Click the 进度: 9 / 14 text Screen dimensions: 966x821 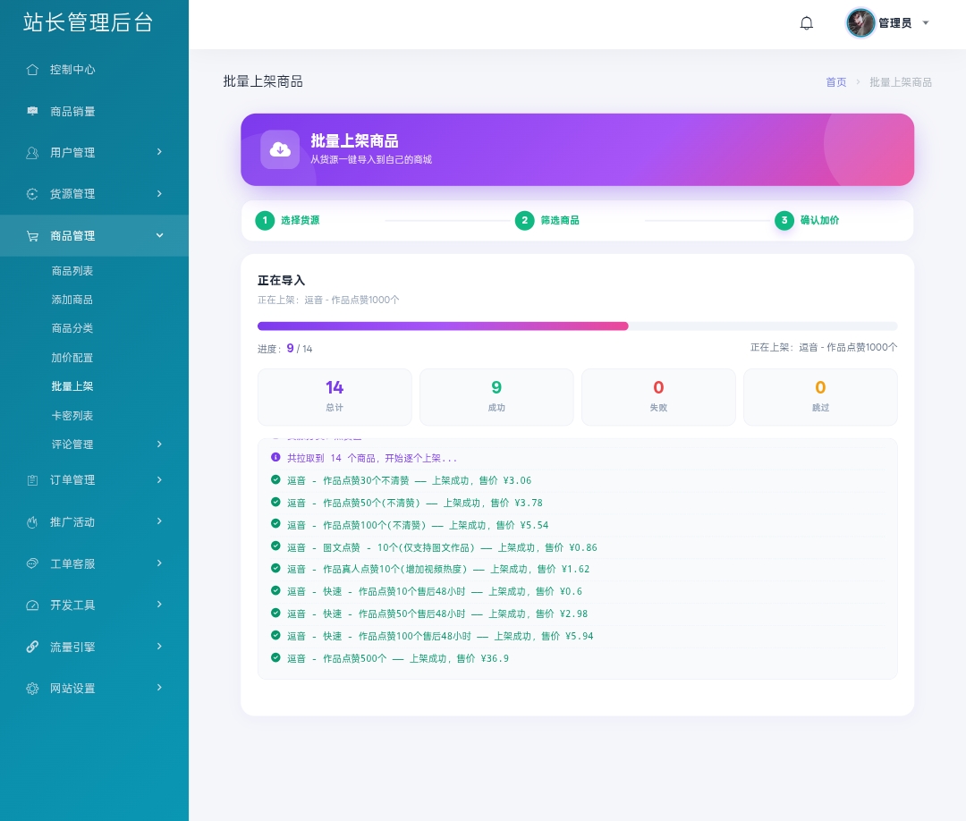point(284,349)
